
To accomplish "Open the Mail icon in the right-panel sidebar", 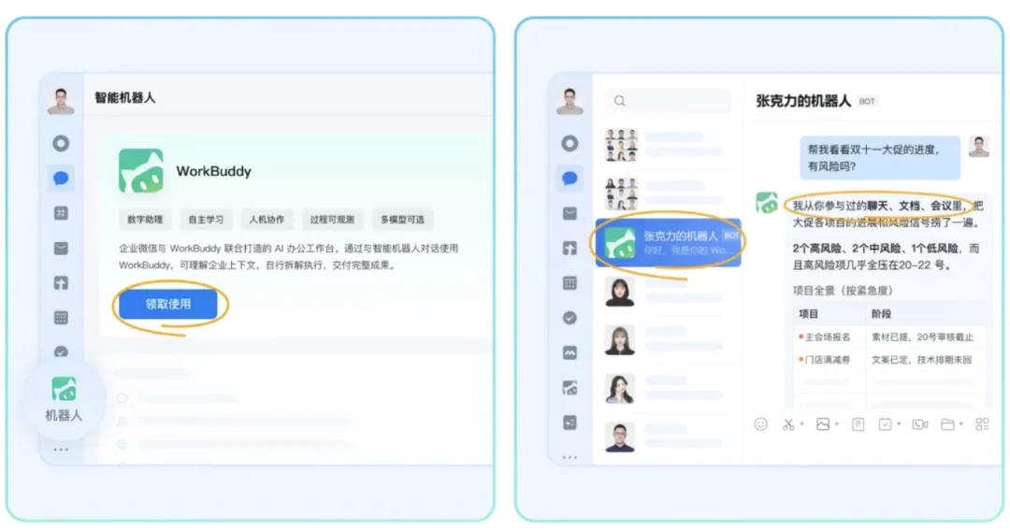I will pyautogui.click(x=570, y=213).
